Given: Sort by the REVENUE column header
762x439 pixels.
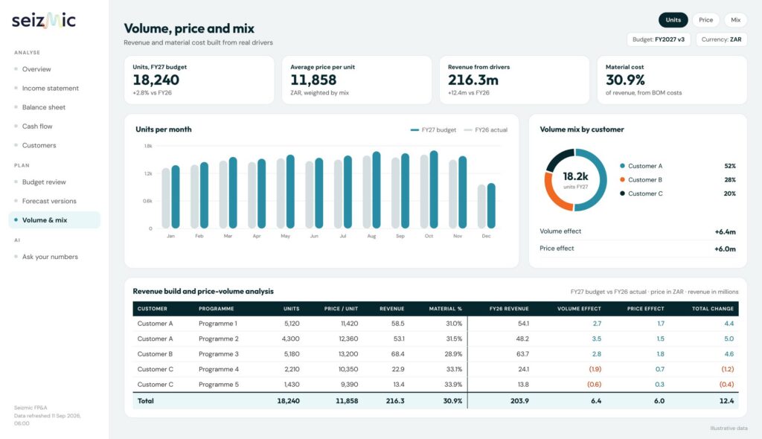Looking at the screenshot, I should 391,309.
